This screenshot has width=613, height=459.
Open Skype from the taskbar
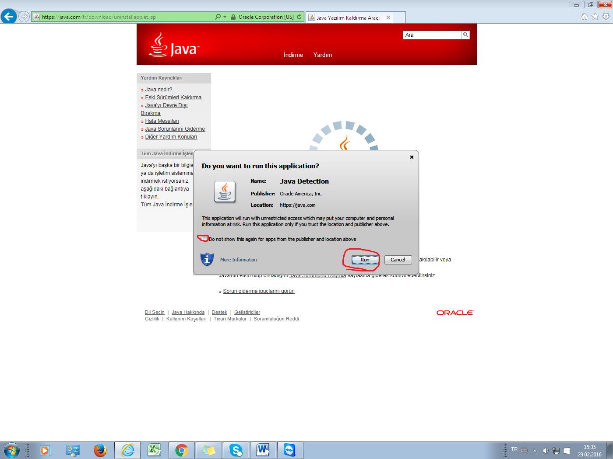(236, 450)
